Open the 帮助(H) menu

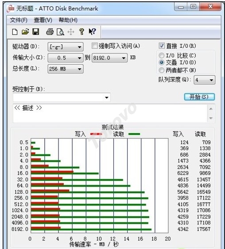[68, 20]
